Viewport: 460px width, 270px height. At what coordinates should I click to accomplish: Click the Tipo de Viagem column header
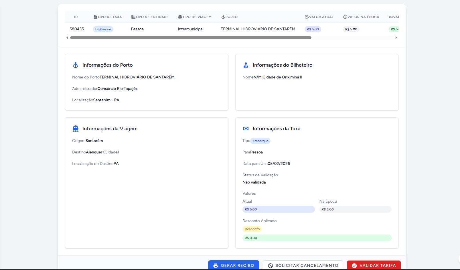[195, 17]
